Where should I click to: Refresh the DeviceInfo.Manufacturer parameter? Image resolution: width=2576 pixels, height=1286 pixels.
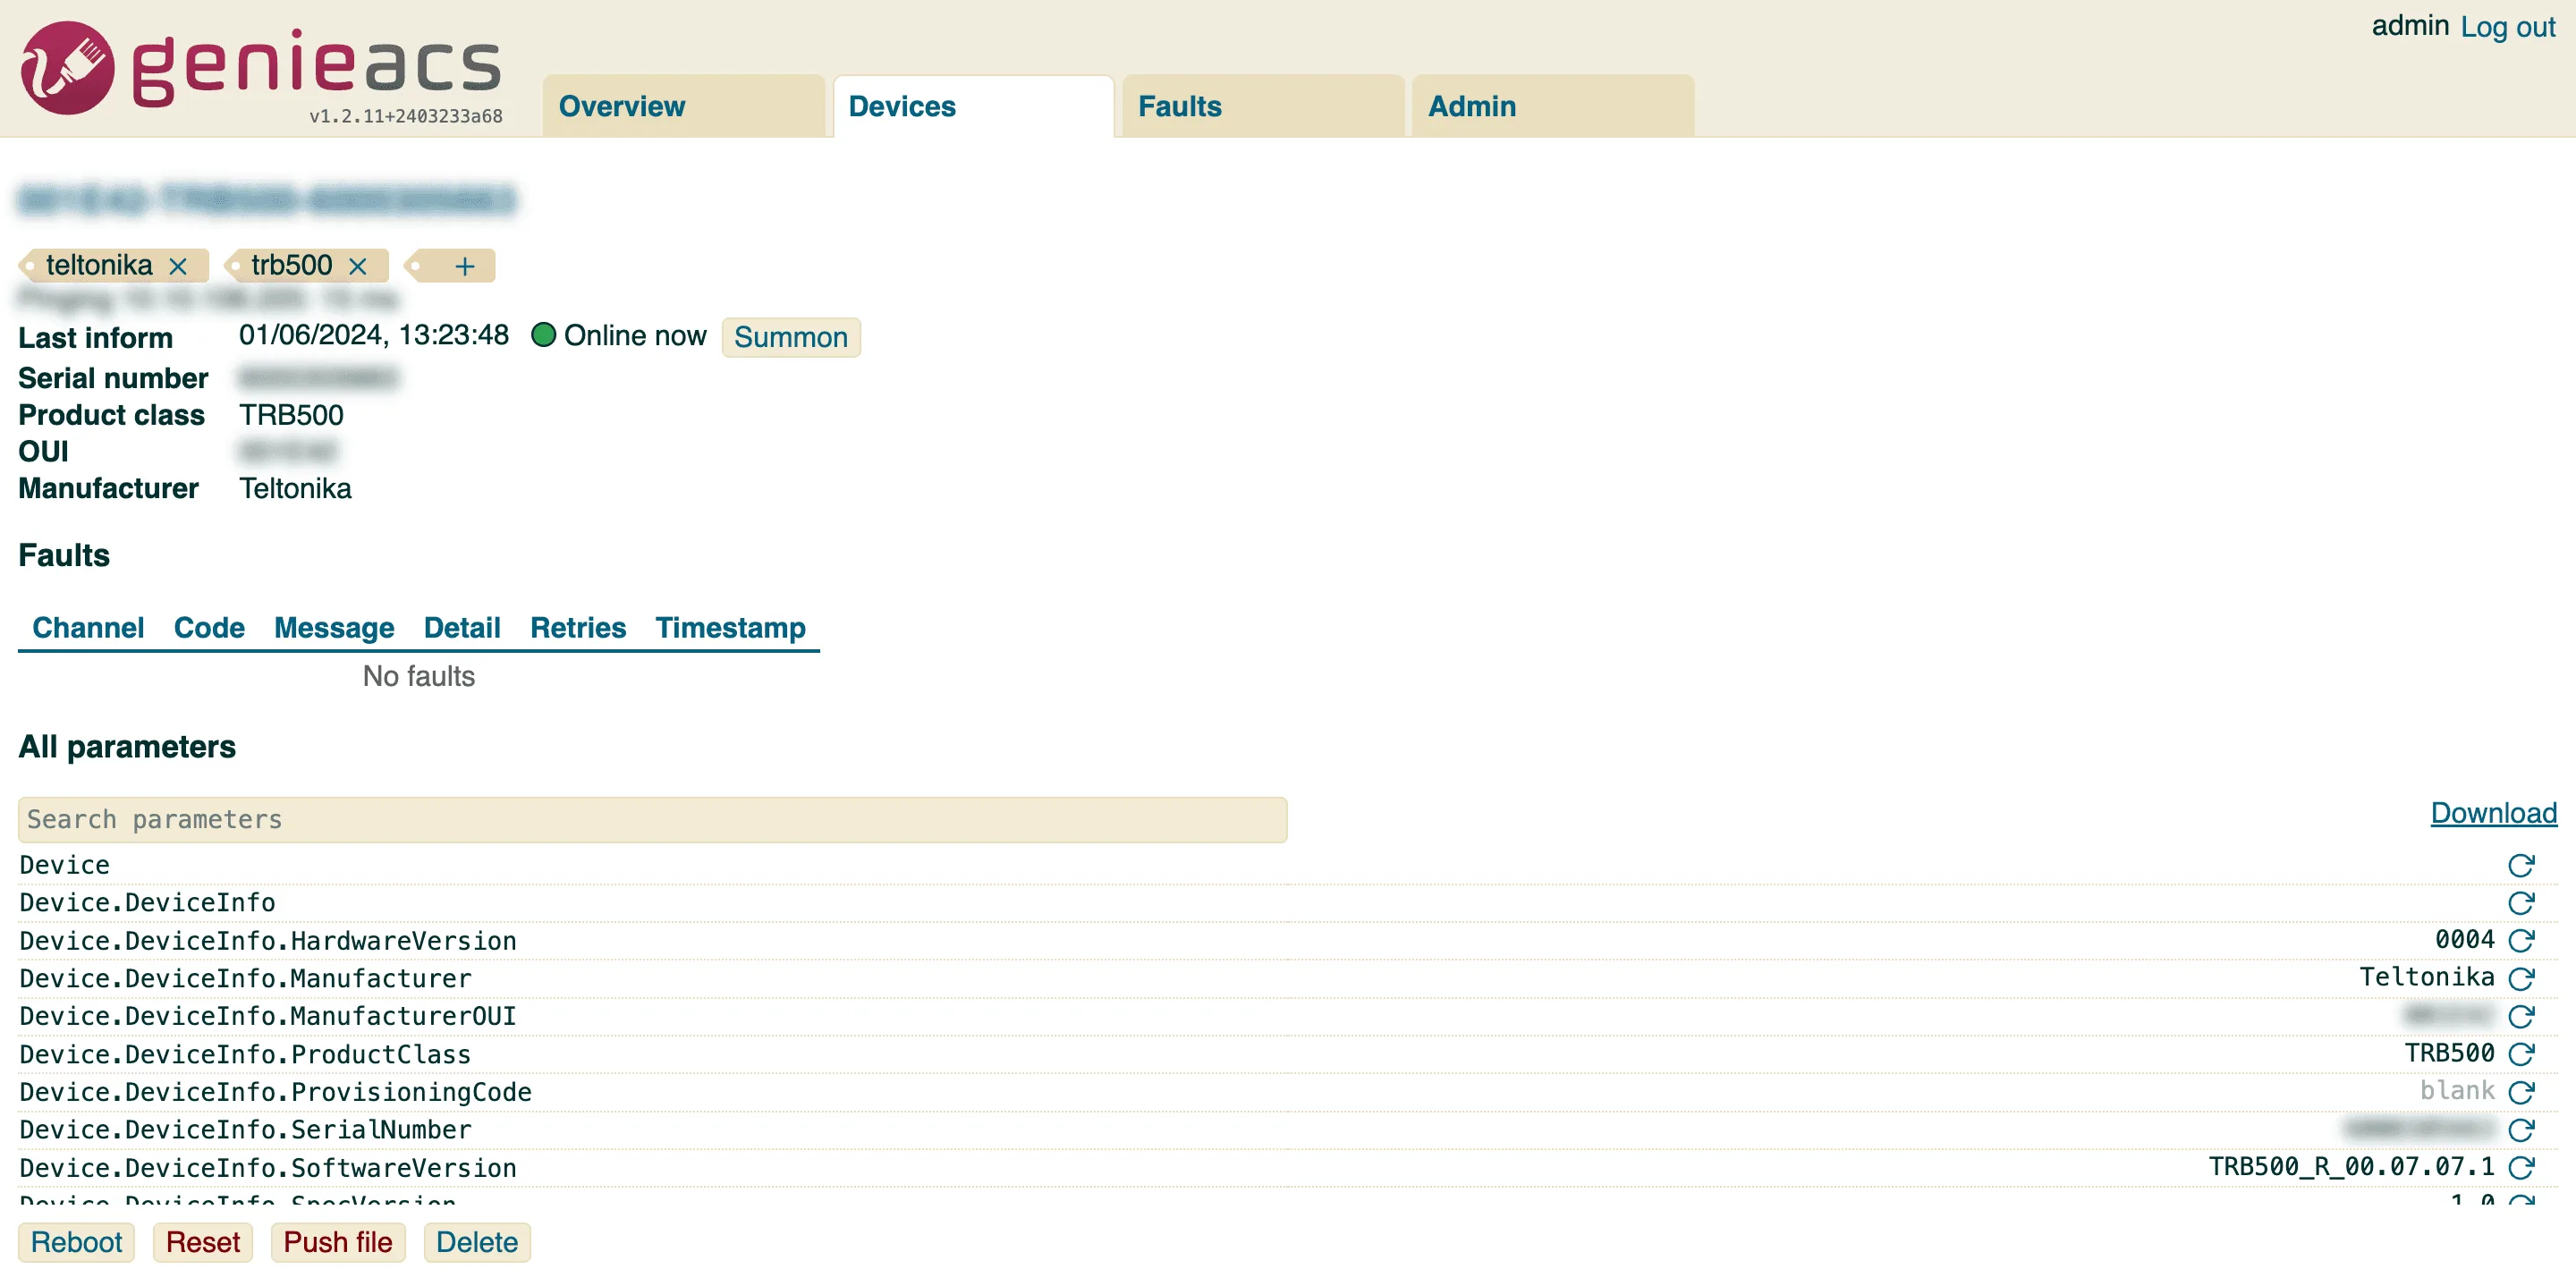click(x=2521, y=979)
